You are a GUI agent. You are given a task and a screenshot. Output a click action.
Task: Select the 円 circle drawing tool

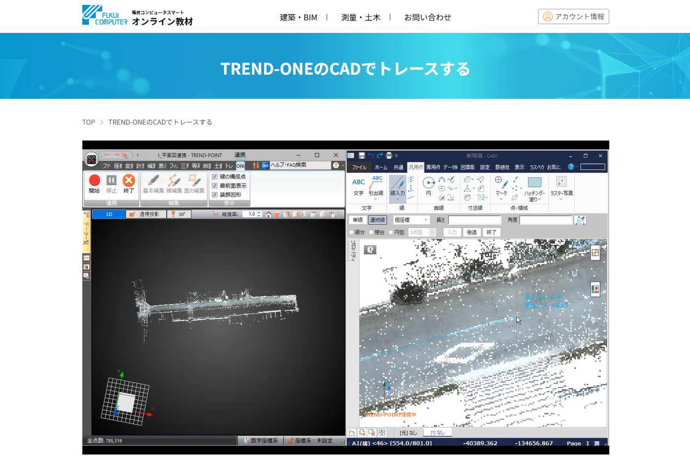[428, 183]
